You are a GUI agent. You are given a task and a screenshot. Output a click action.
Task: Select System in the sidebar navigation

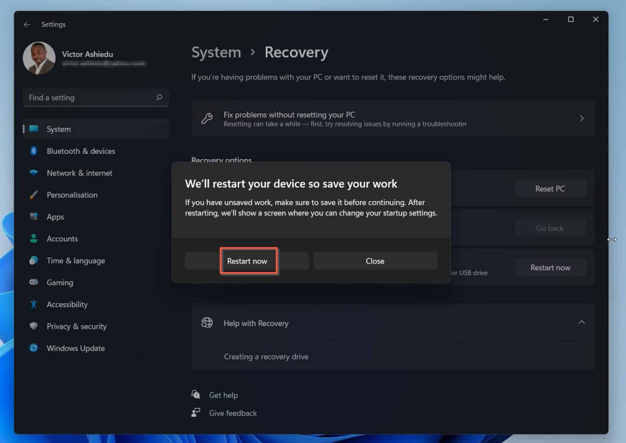coord(58,129)
